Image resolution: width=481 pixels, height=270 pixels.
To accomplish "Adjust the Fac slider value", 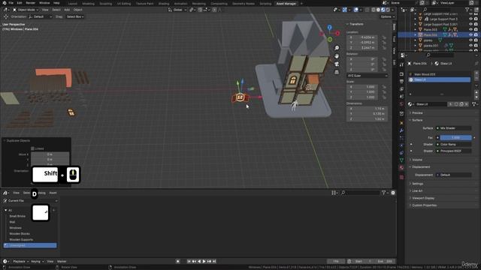I will click(x=456, y=138).
